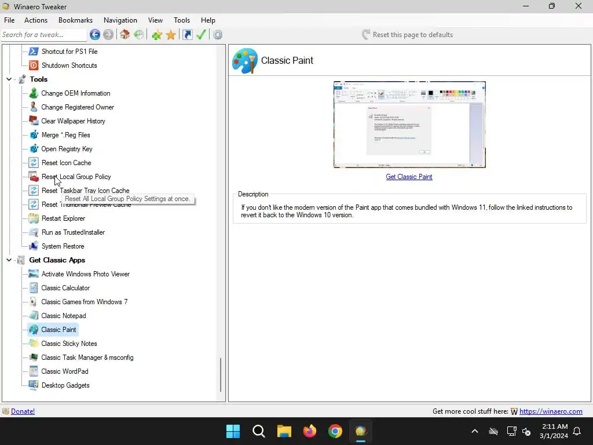Viewport: 593px width, 445px height.
Task: Click the export shortcut arrow toolbar icon
Action: point(187,35)
